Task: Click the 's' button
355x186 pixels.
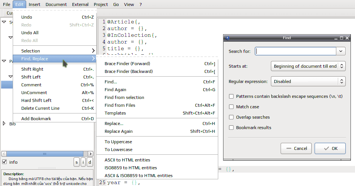Action: coord(77,162)
